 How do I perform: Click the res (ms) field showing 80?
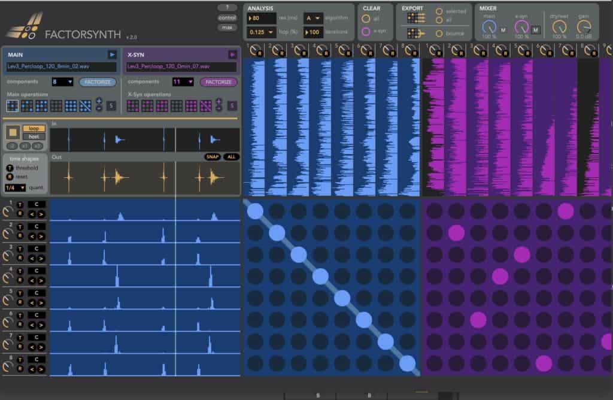[x=261, y=18]
